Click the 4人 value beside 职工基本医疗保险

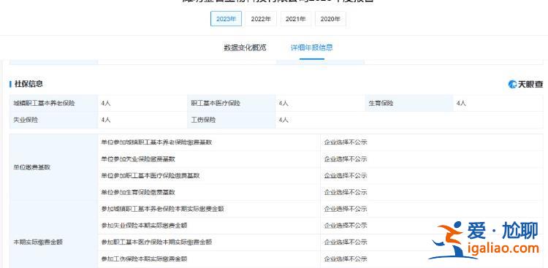283,103
